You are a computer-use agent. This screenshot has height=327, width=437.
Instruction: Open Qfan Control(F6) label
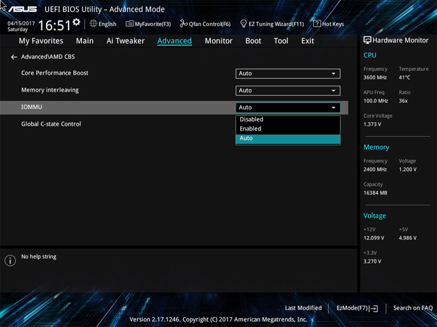coord(209,24)
